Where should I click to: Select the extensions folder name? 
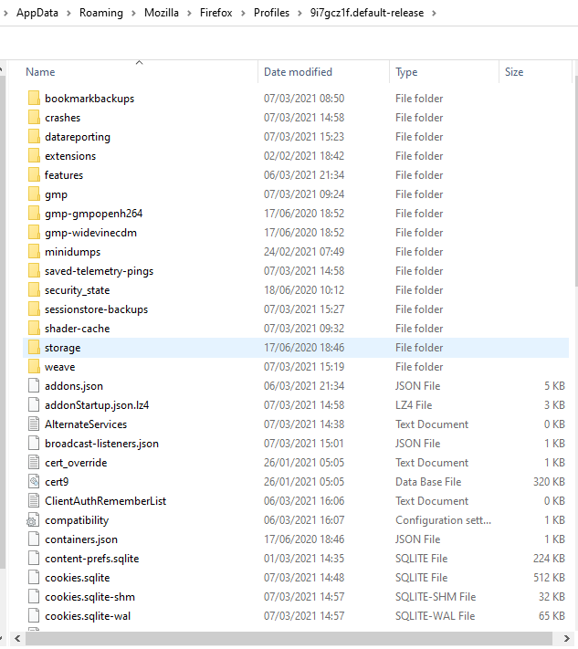tap(70, 156)
